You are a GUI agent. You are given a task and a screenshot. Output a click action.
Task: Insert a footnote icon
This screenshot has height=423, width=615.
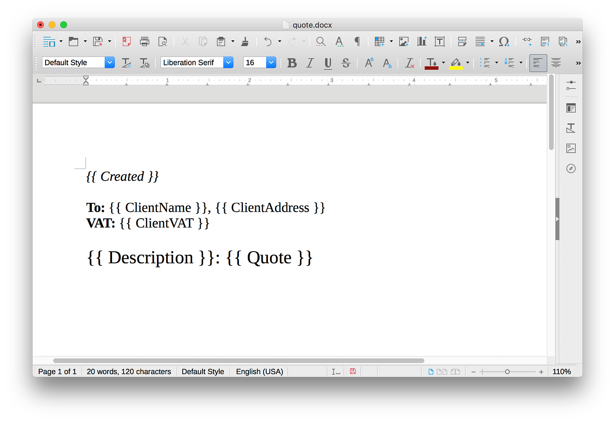(545, 42)
